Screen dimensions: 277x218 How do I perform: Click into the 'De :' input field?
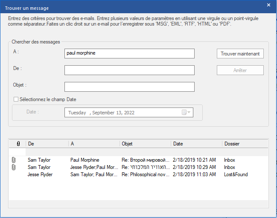129,70
